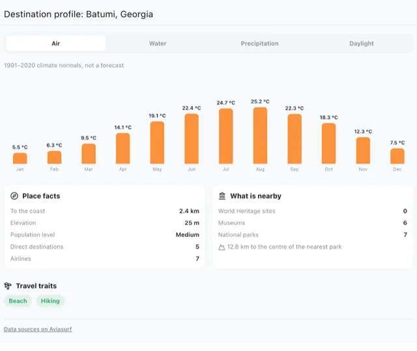Screen dimensions: 417x351
Task: Click the World Heritage sites label
Action: (247, 211)
